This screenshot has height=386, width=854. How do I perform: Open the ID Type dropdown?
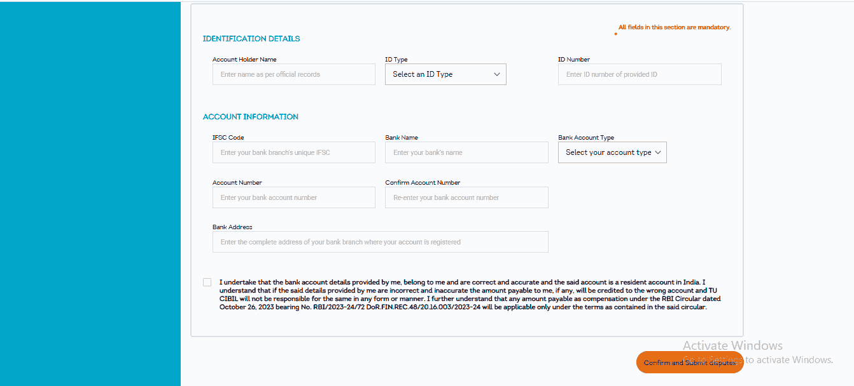point(445,74)
